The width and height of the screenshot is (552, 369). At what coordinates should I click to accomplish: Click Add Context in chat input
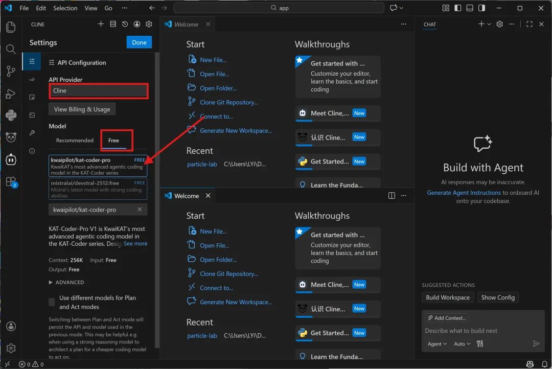click(446, 317)
